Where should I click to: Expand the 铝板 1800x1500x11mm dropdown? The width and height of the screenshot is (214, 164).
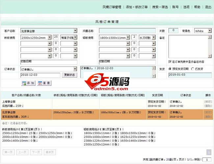pyautogui.click(x=114, y=37)
